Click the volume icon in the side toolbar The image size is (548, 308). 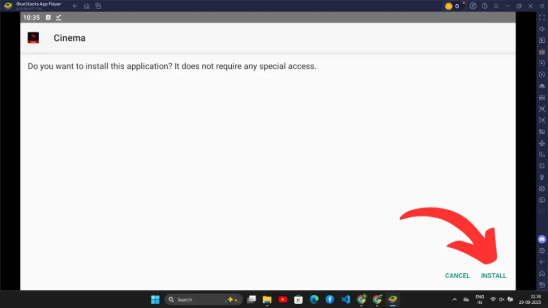(x=542, y=29)
